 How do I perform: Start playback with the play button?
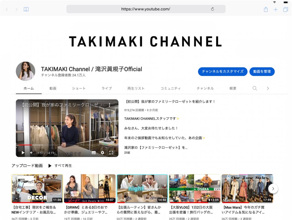[23, 153]
